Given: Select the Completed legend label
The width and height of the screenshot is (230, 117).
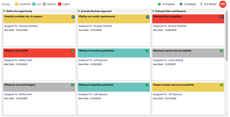Looking at the screenshot, I should [190, 4].
